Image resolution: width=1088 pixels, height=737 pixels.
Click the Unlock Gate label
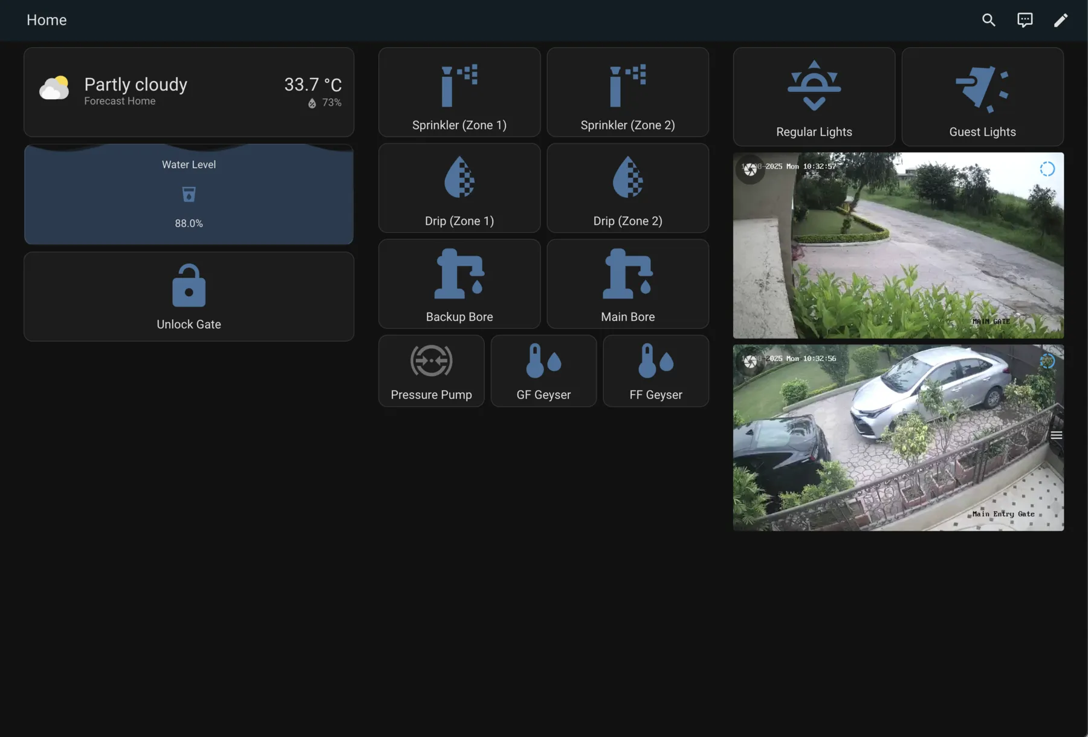189,324
